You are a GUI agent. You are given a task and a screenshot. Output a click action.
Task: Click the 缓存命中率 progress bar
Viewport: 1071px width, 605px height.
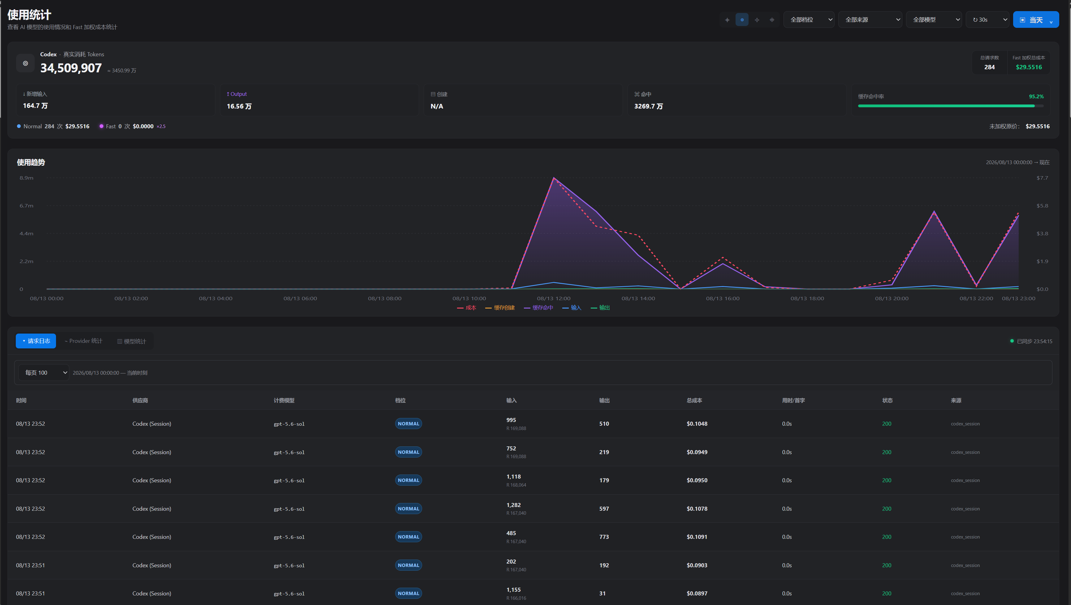951,106
